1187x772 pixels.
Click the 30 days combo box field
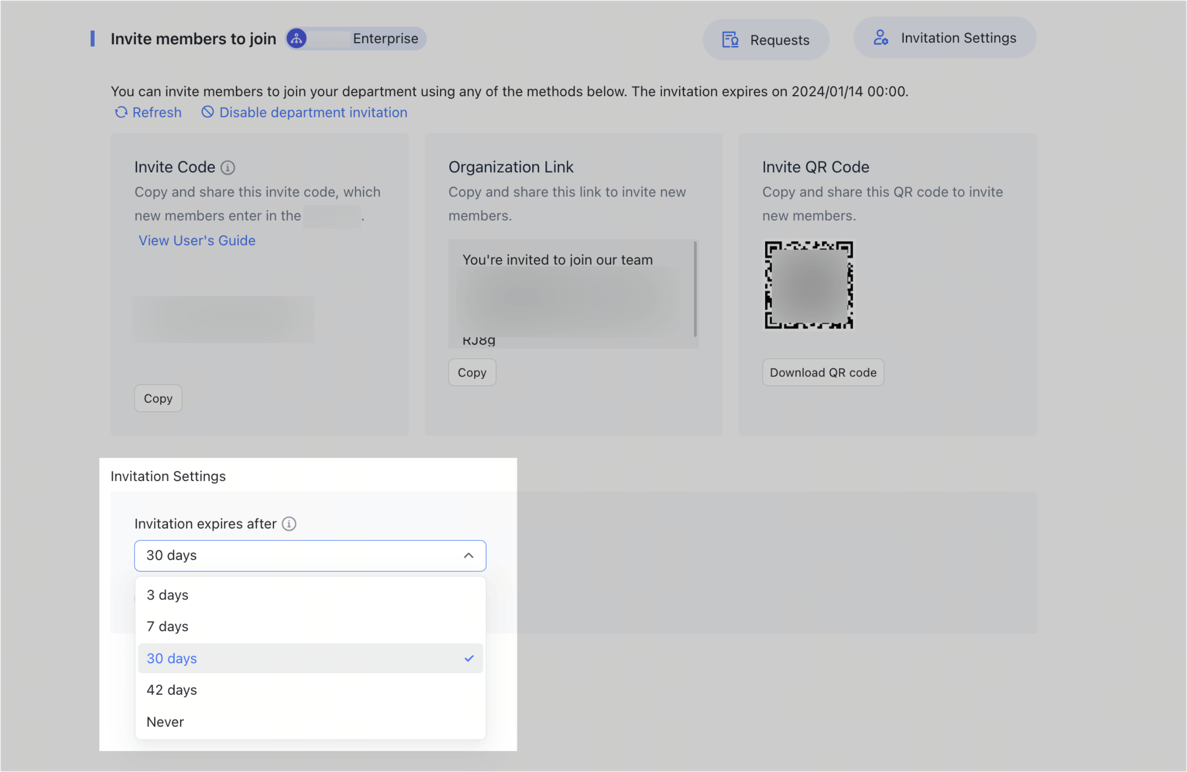click(x=299, y=556)
